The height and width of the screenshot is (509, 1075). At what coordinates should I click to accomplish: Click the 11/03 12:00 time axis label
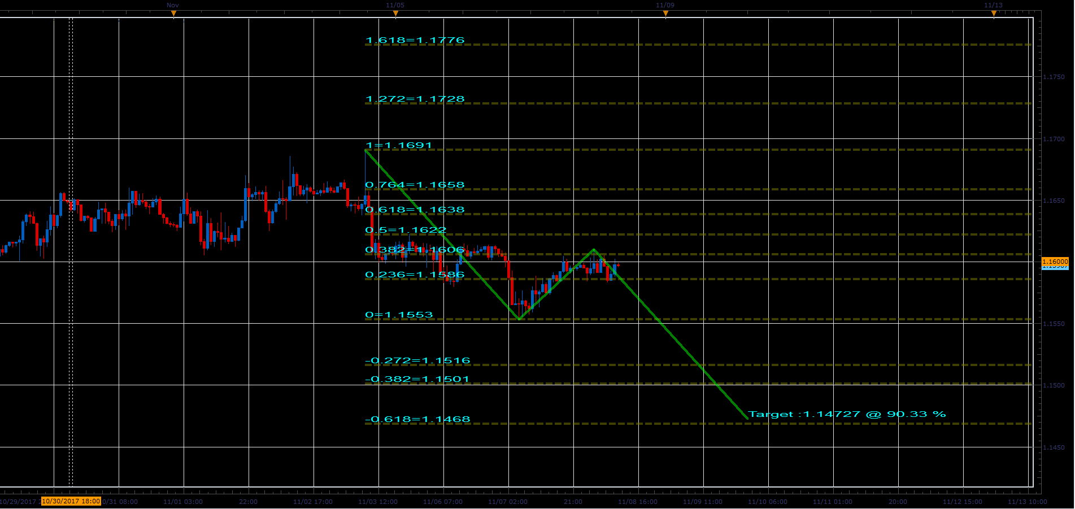click(378, 502)
